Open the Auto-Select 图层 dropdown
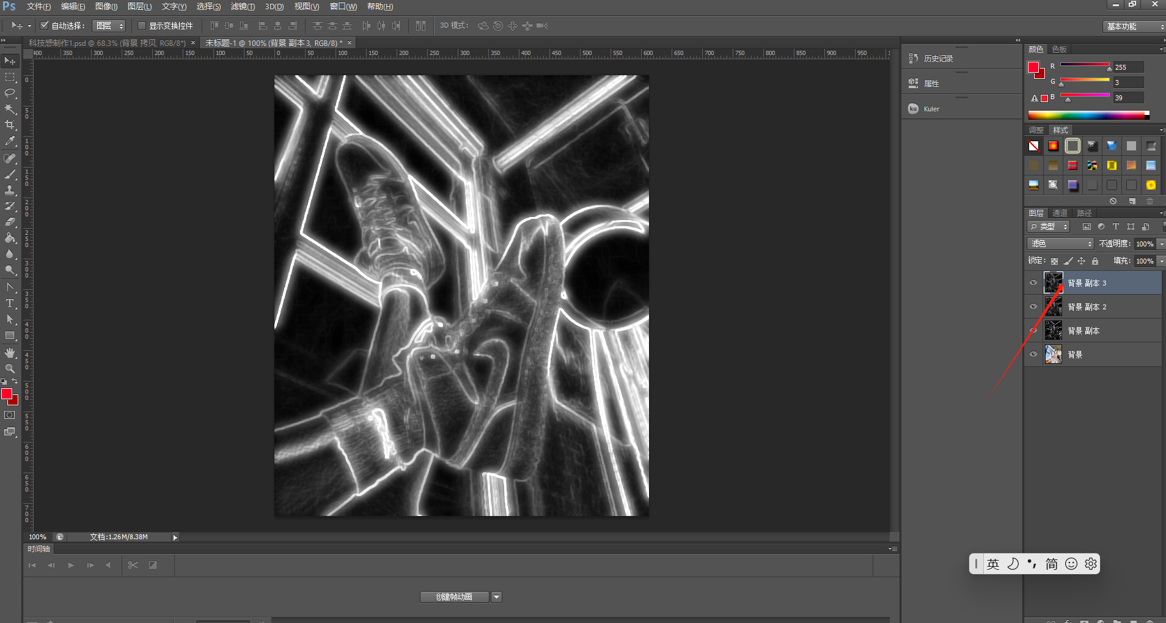This screenshot has height=623, width=1166. pyautogui.click(x=109, y=26)
